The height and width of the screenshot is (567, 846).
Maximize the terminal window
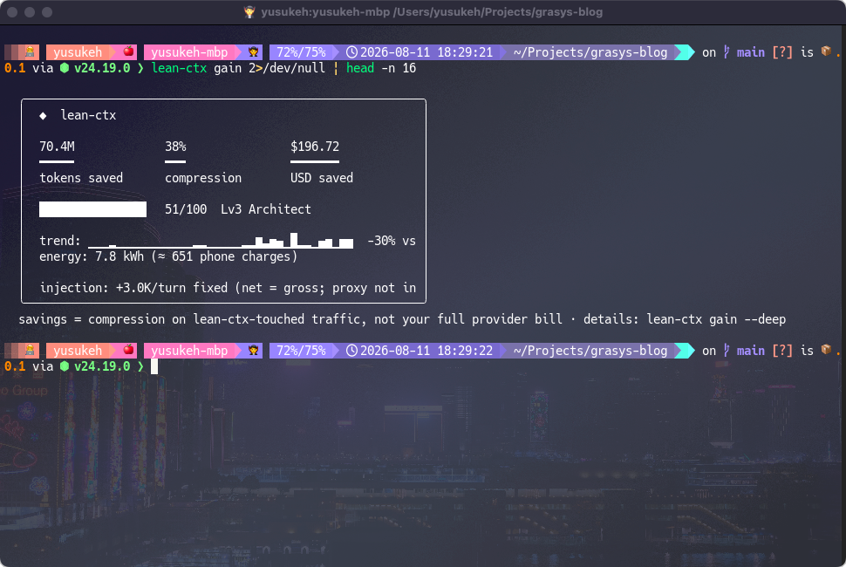click(47, 12)
